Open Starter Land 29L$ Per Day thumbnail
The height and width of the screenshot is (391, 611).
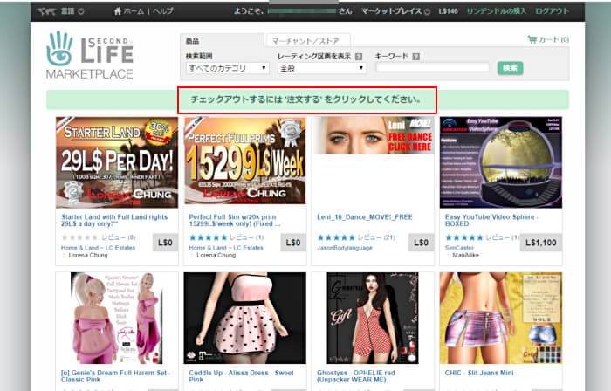point(117,162)
